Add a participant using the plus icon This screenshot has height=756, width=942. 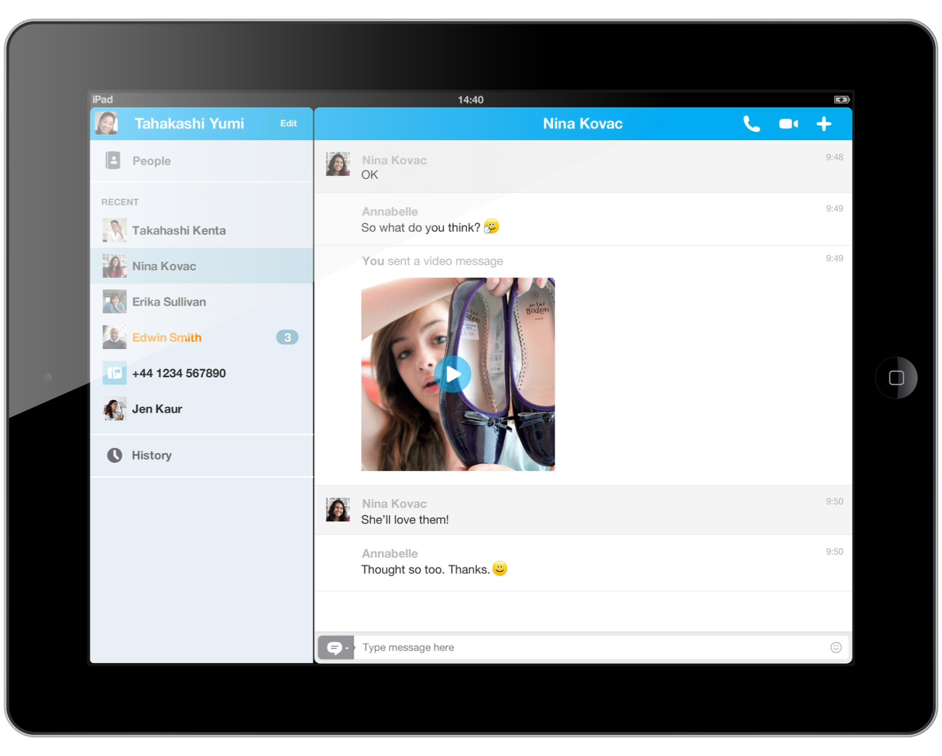(824, 124)
